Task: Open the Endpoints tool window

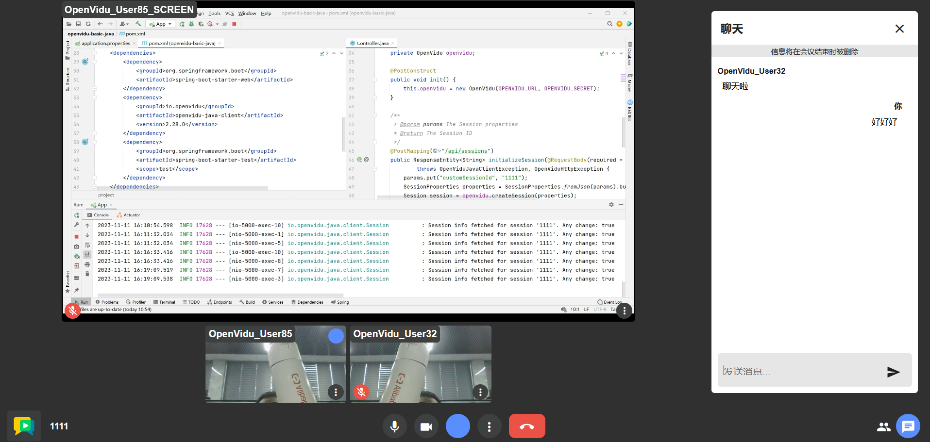Action: tap(220, 302)
